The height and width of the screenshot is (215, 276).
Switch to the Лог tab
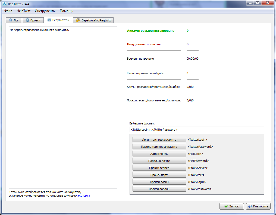[x=14, y=20]
